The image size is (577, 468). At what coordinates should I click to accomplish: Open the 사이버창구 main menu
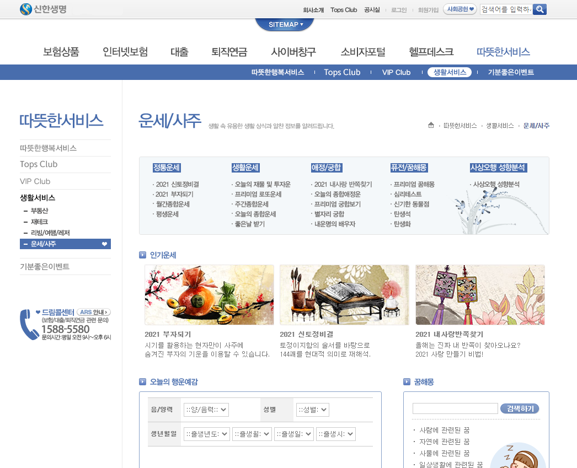point(293,52)
